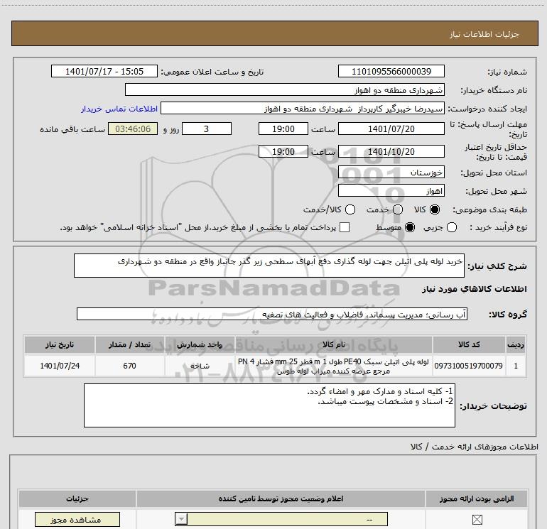Click the تاریخ نیاز column header
The width and height of the screenshot is (547, 529).
[59, 344]
